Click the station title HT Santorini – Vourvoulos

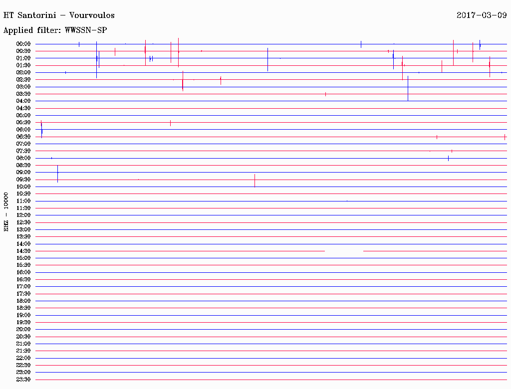click(59, 15)
